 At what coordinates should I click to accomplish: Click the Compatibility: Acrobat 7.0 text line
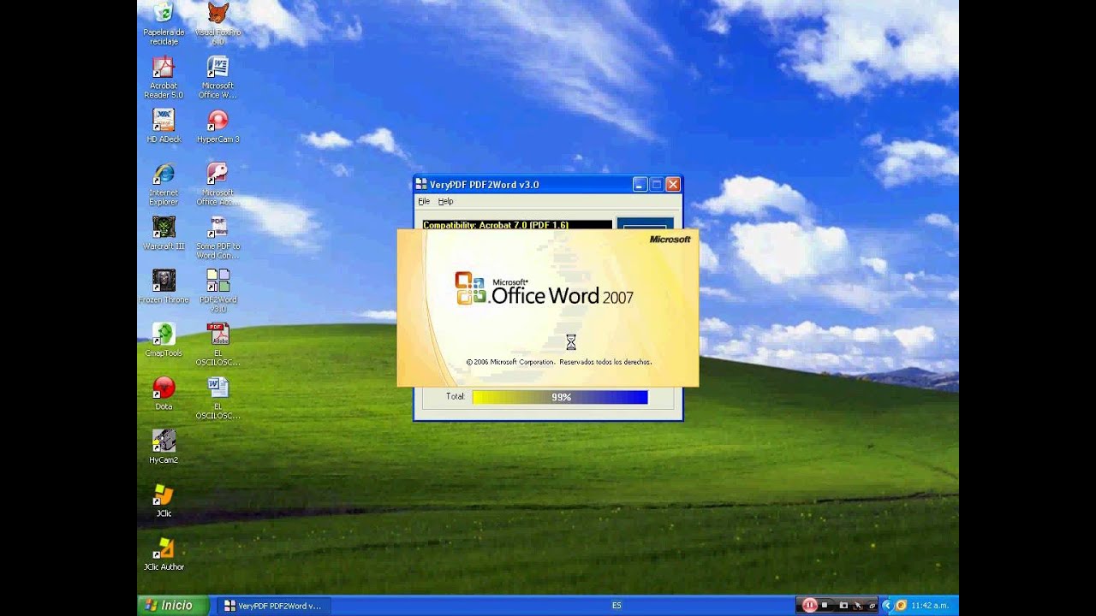517,225
